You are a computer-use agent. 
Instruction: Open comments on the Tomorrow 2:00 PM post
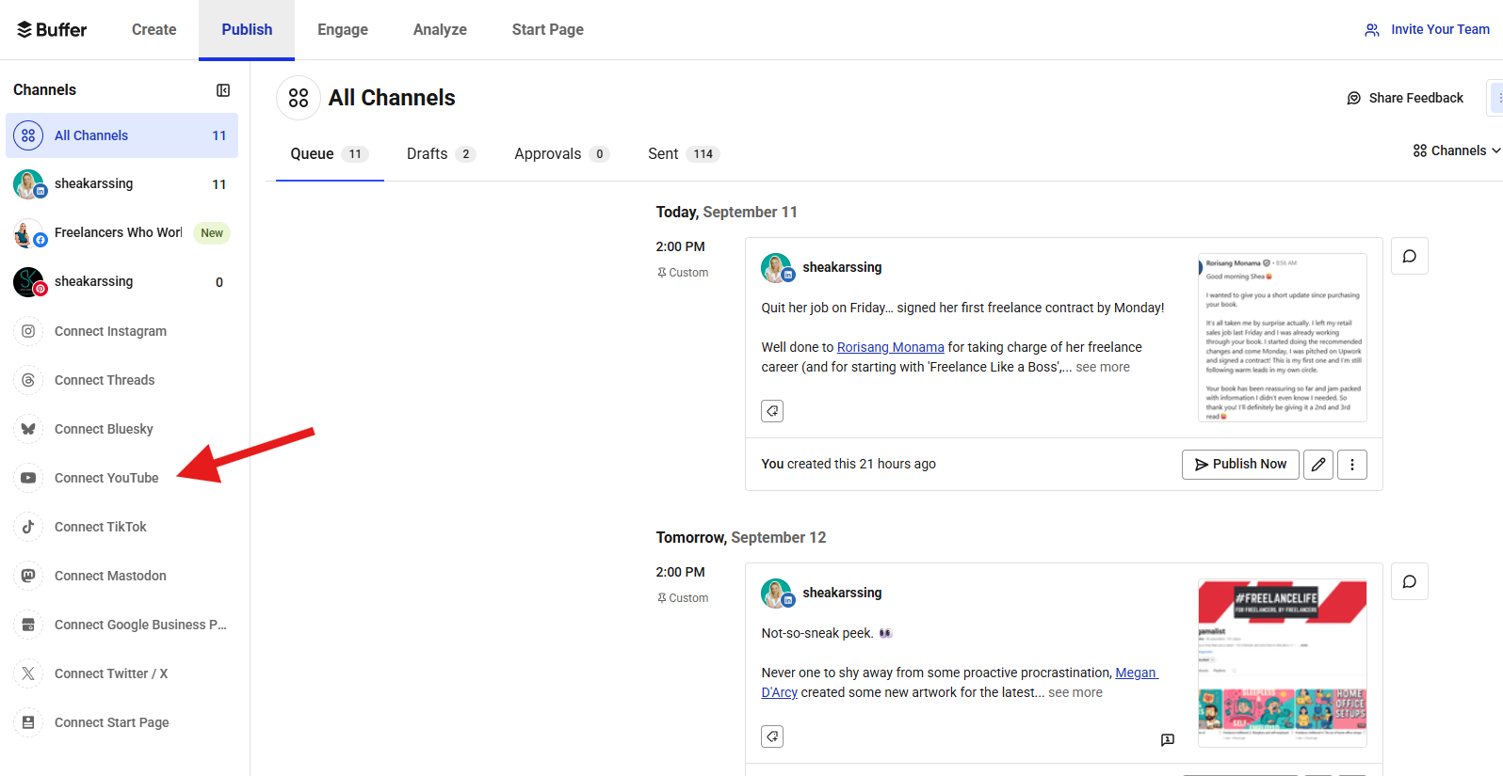coord(1410,581)
